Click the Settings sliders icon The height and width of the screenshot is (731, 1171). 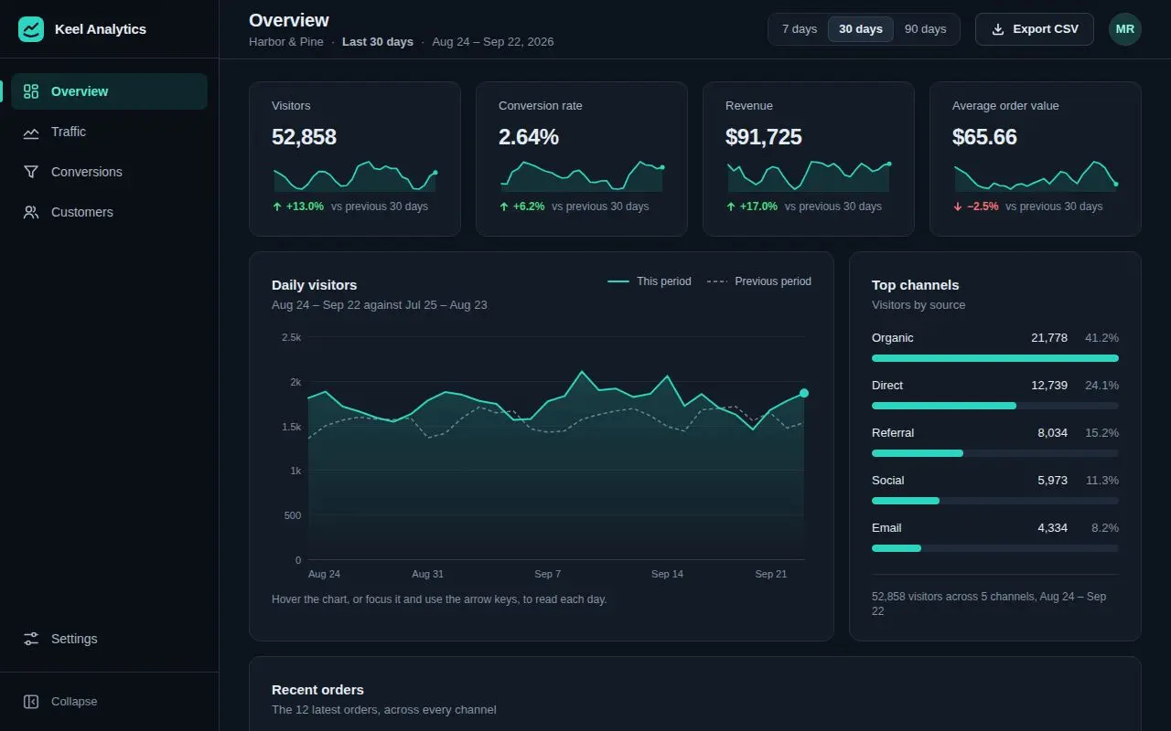31,639
